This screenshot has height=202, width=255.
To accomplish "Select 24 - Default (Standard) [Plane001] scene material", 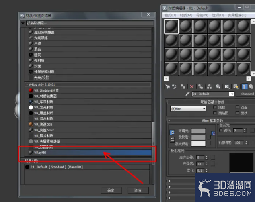I will point(87,167).
